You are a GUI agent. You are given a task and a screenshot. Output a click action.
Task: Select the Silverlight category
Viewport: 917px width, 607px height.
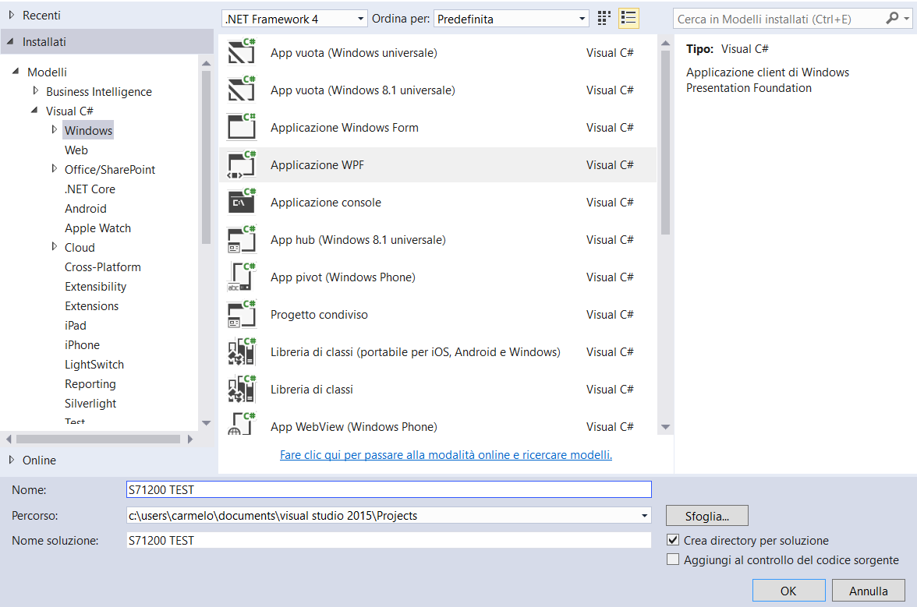(x=90, y=403)
